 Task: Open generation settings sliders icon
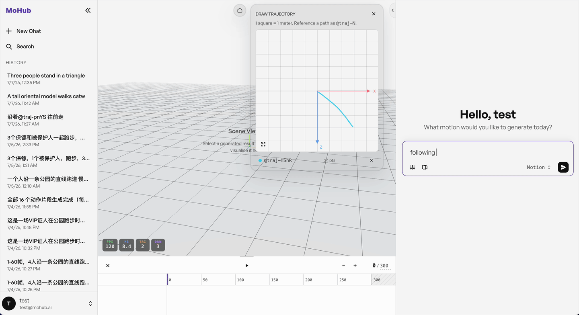[x=413, y=167]
